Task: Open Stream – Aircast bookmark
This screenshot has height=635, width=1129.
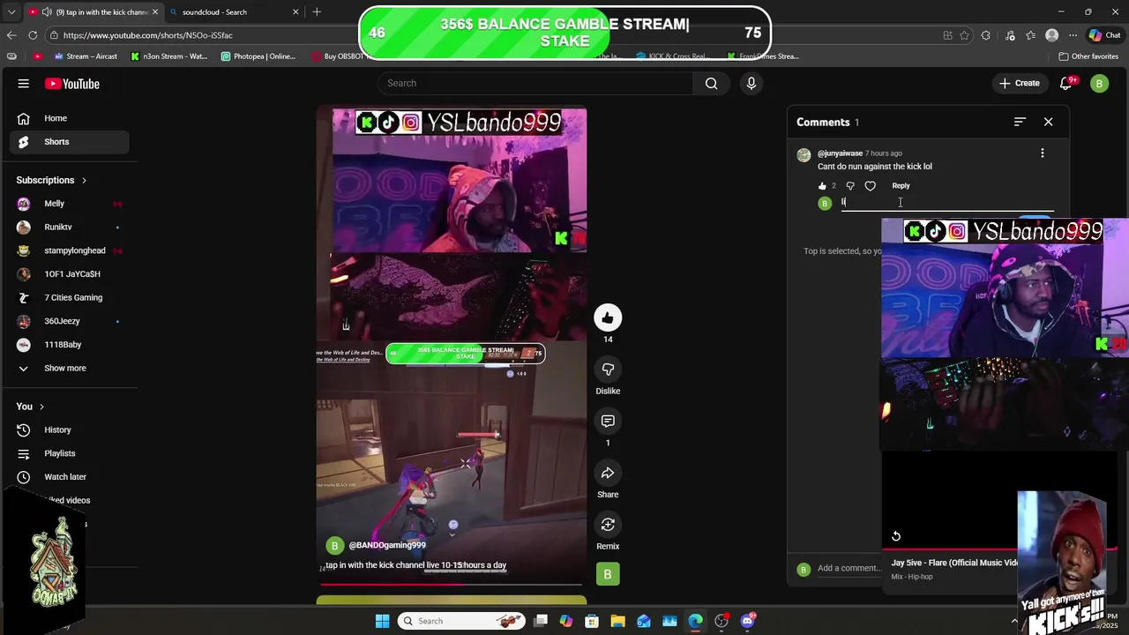Action: 86,56
